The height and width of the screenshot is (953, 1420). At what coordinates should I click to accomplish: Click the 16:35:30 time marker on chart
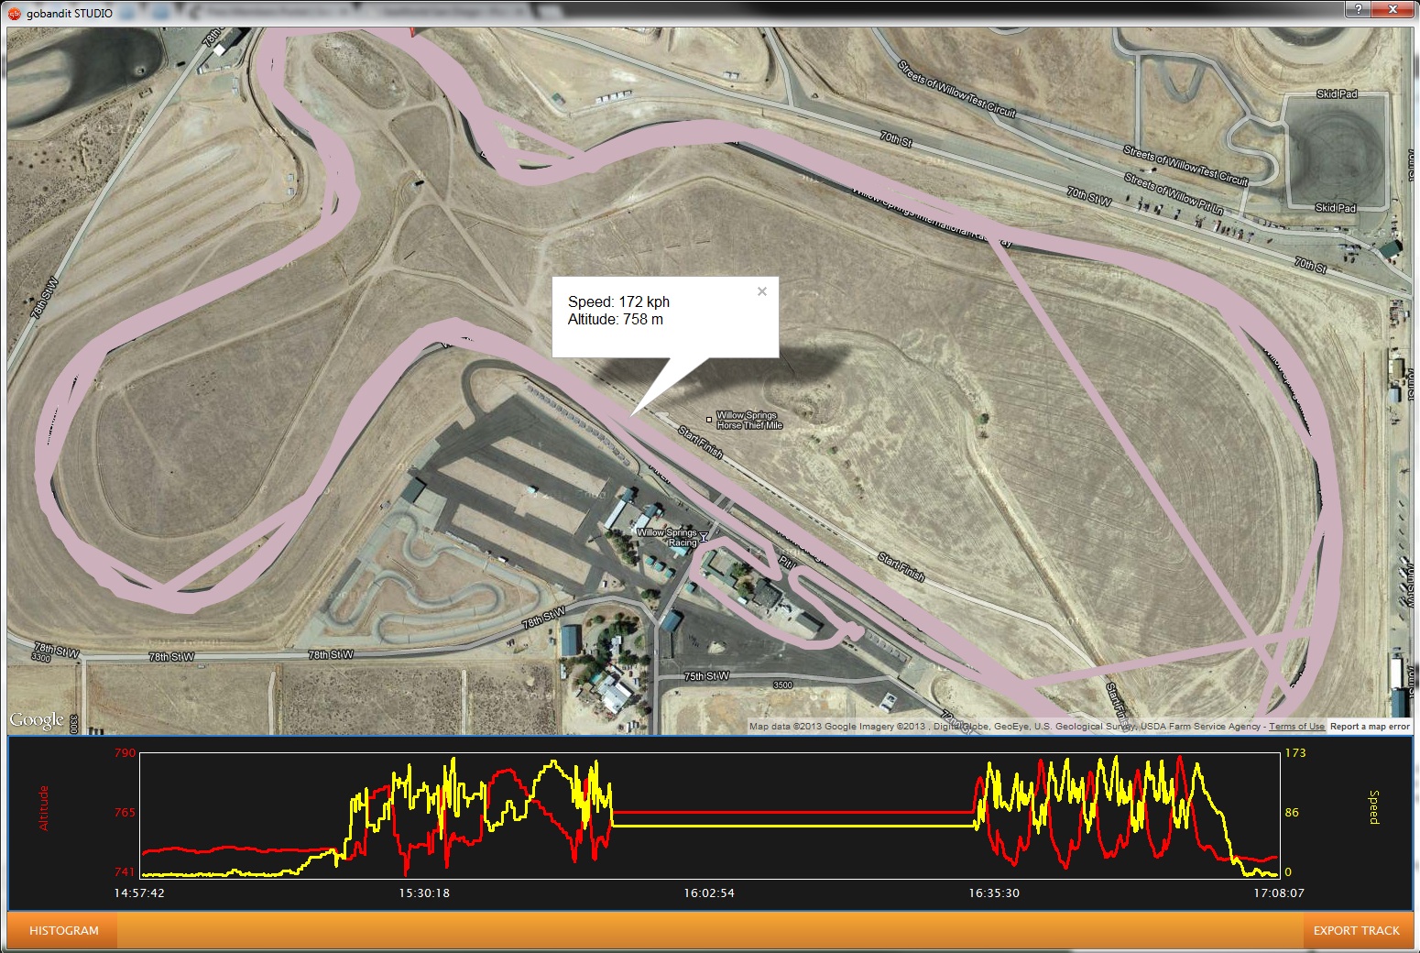click(994, 893)
